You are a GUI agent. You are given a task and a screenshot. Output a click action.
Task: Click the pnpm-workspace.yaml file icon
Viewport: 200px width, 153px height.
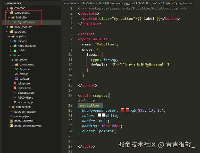[x=11, y=126]
